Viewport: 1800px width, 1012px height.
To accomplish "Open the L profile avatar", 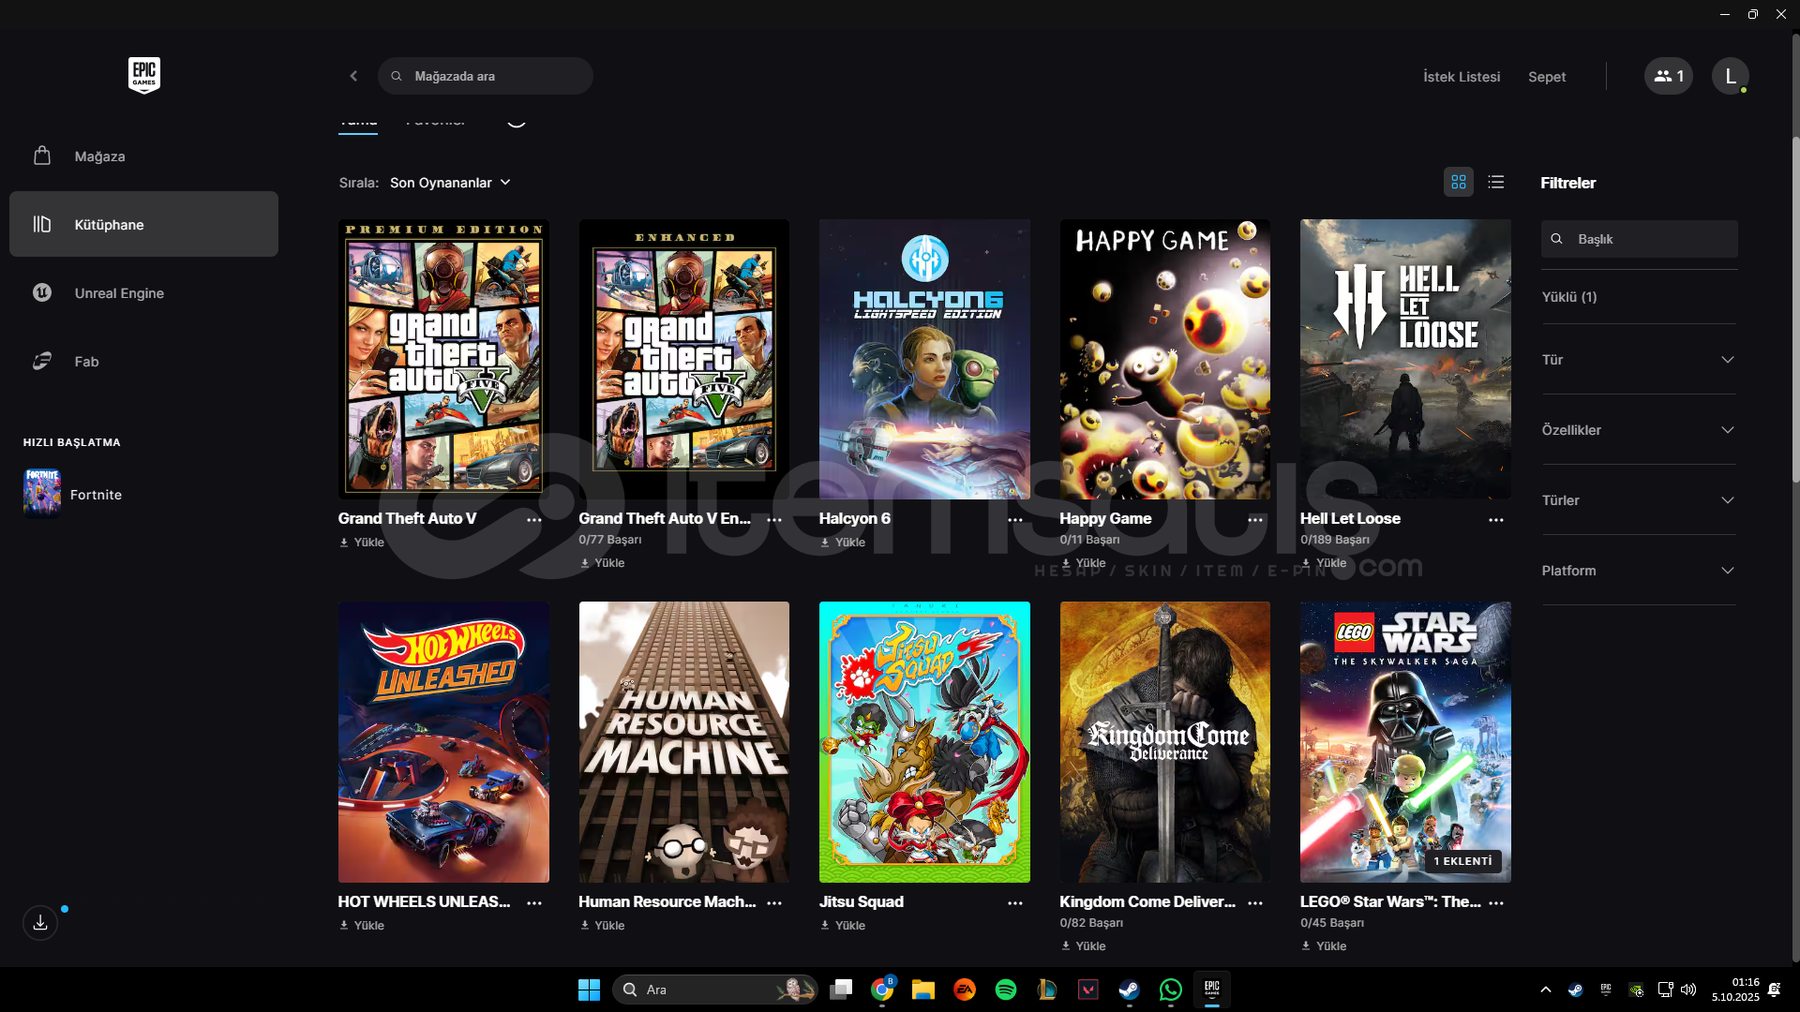I will point(1730,76).
